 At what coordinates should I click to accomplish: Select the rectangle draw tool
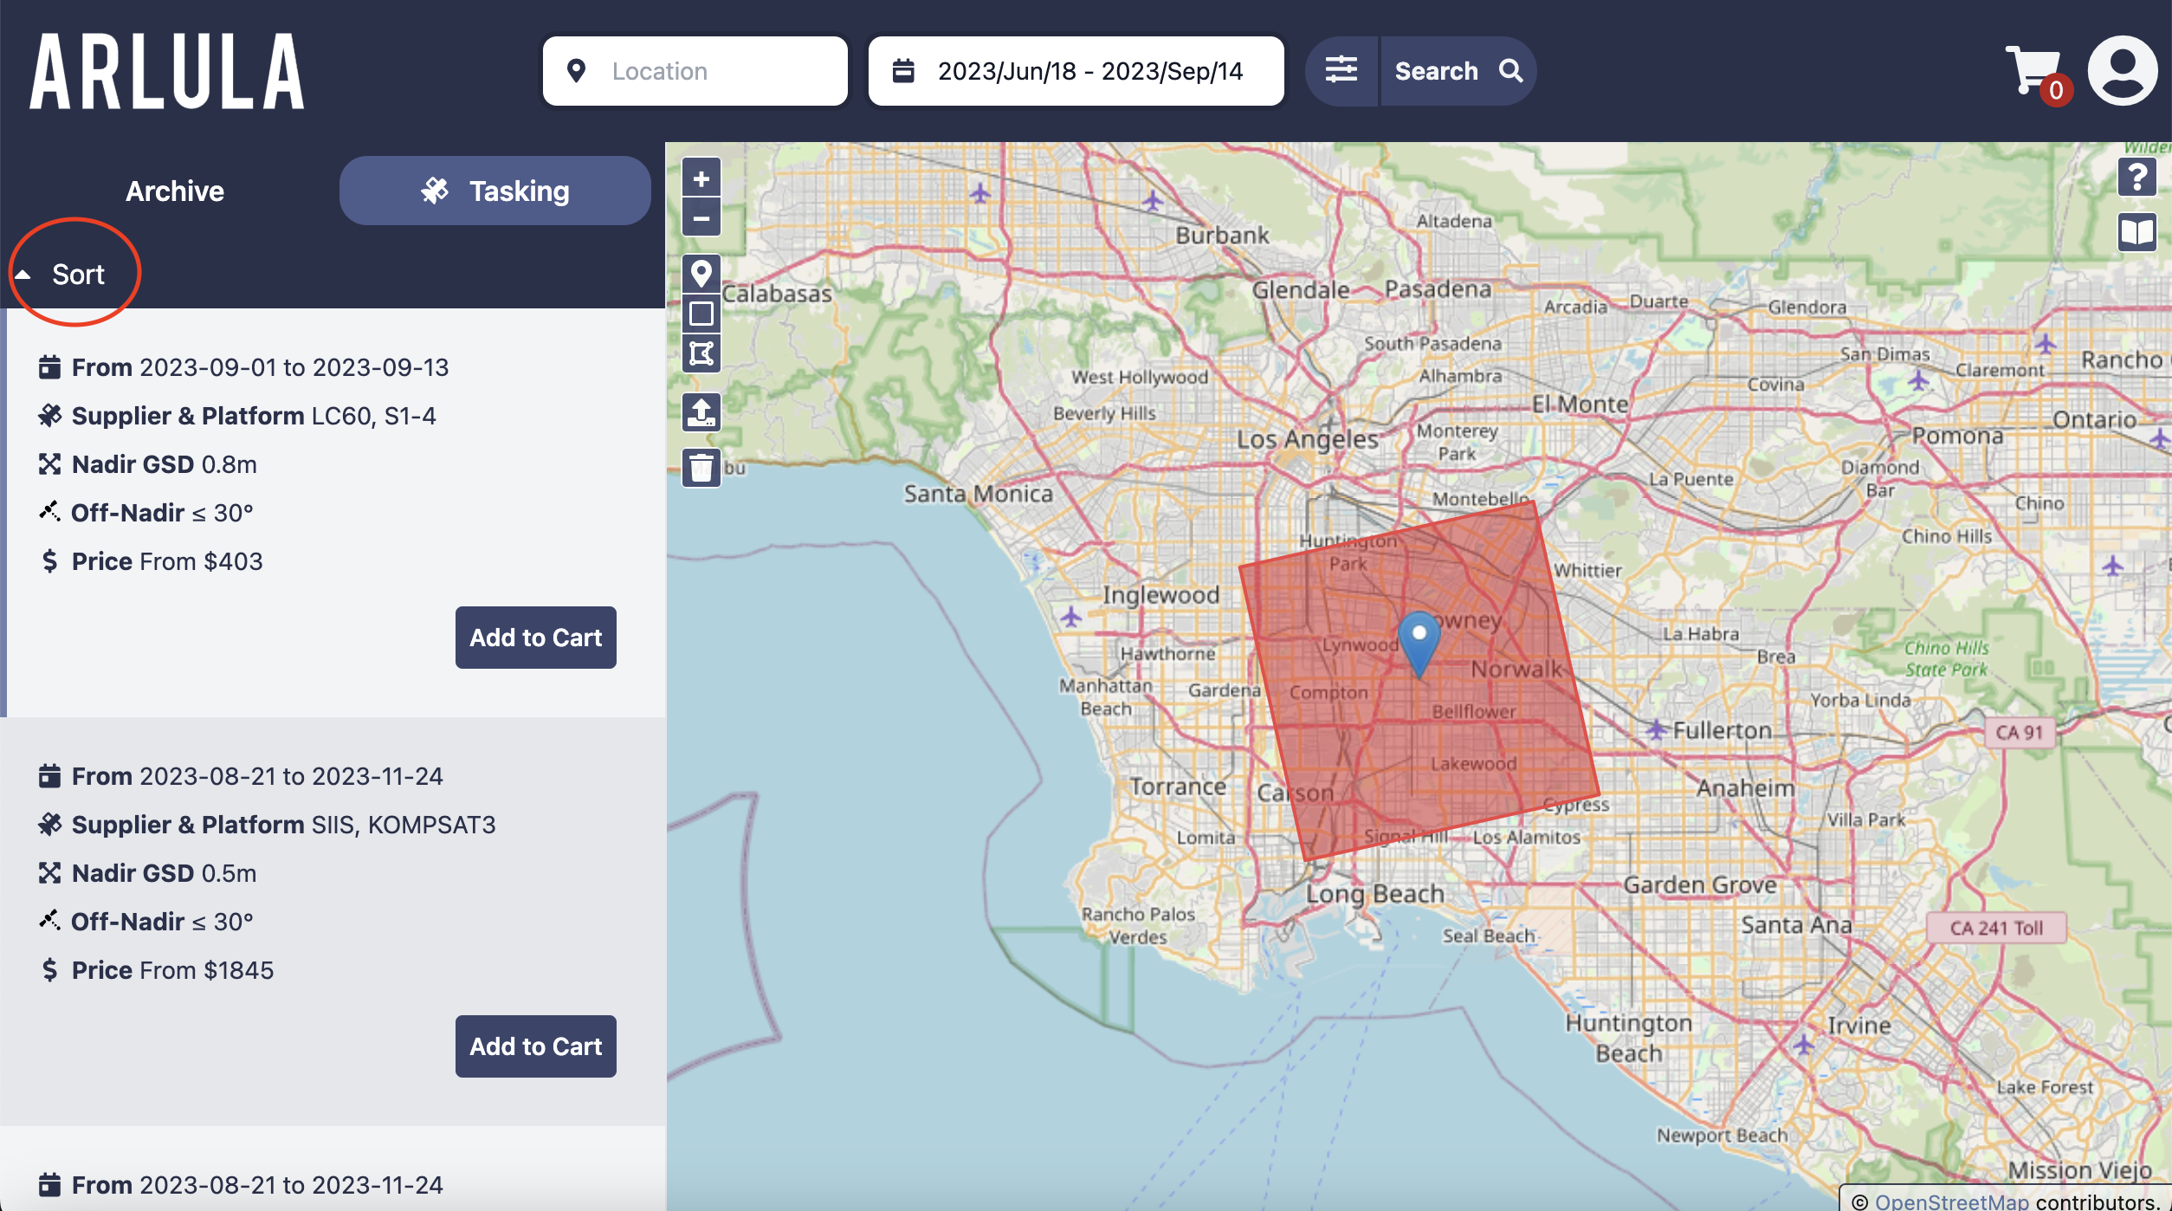[x=701, y=314]
